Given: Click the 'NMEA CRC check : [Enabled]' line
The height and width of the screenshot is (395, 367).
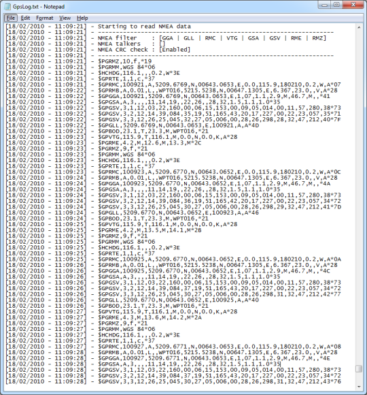Looking at the screenshot, I should 98,50.
